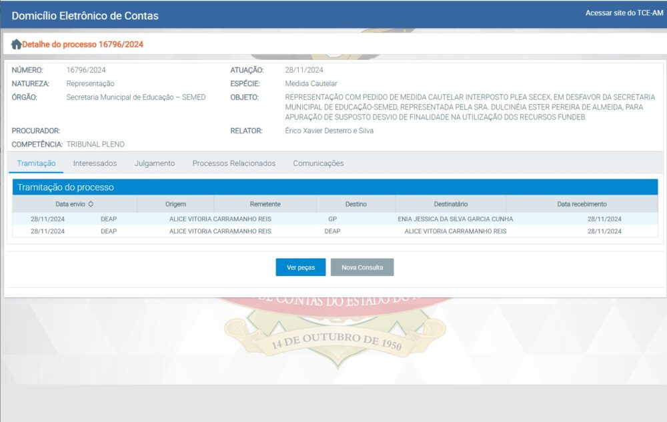
Task: Start a Nova Consulta
Action: 362,267
